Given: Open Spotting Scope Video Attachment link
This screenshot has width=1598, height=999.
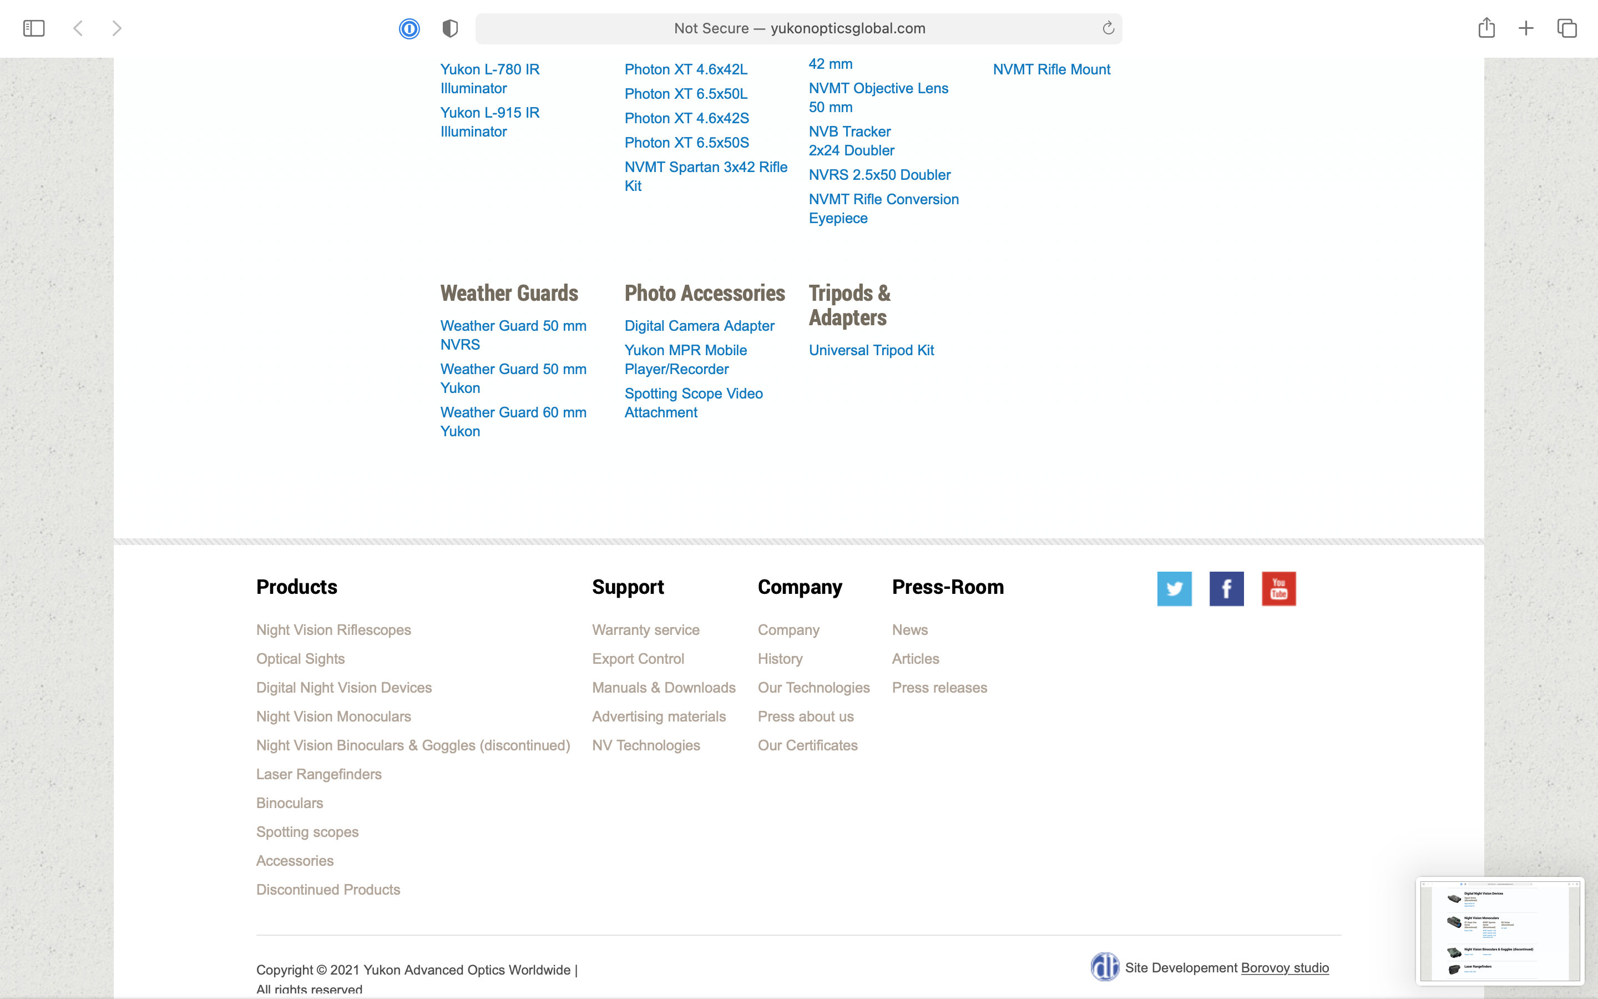Looking at the screenshot, I should tap(694, 403).
